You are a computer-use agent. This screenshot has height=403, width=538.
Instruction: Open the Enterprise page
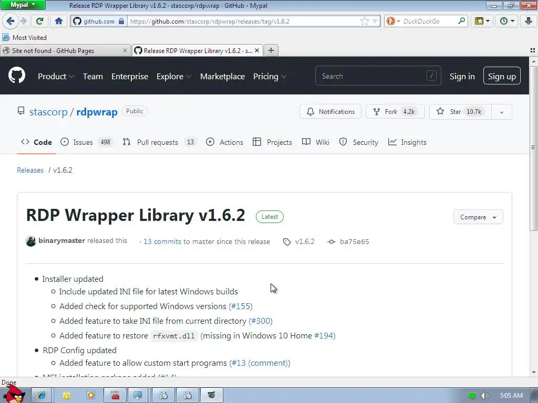(x=130, y=77)
